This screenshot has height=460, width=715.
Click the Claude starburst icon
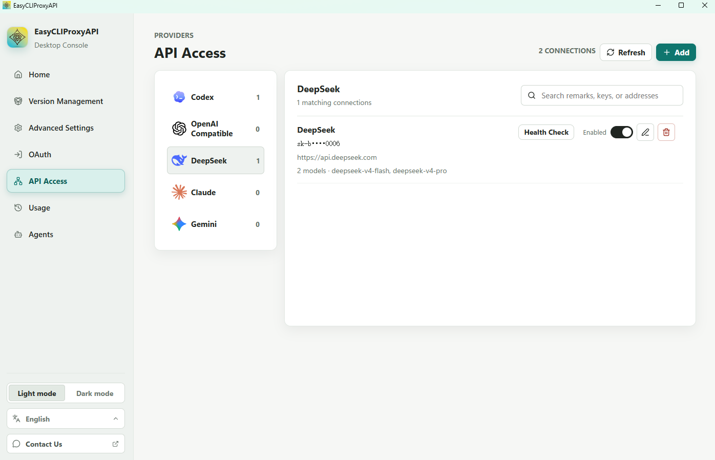(x=179, y=192)
